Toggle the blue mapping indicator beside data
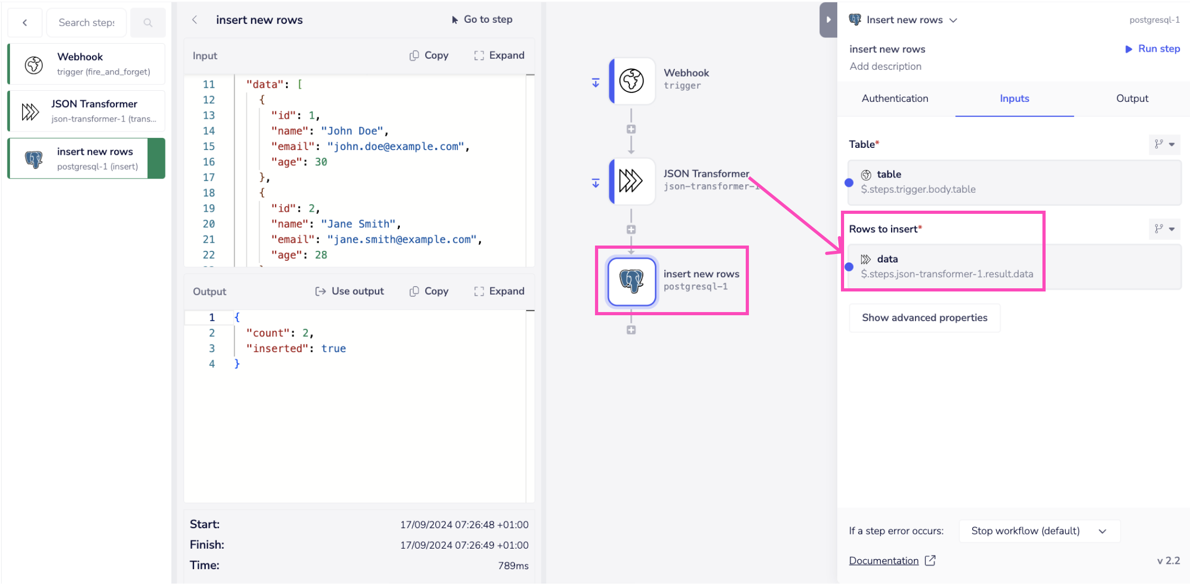1190x584 pixels. point(850,267)
